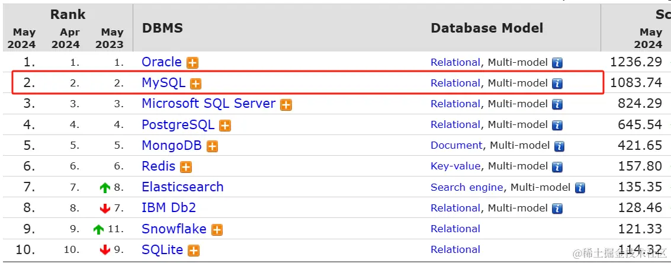The height and width of the screenshot is (263, 671).
Task: Open the IBM Db2 link
Action: (x=169, y=208)
